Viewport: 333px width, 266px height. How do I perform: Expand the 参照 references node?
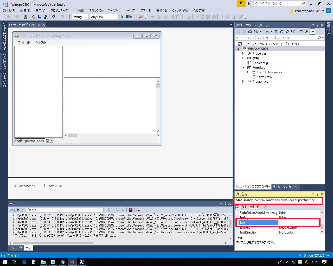point(243,58)
